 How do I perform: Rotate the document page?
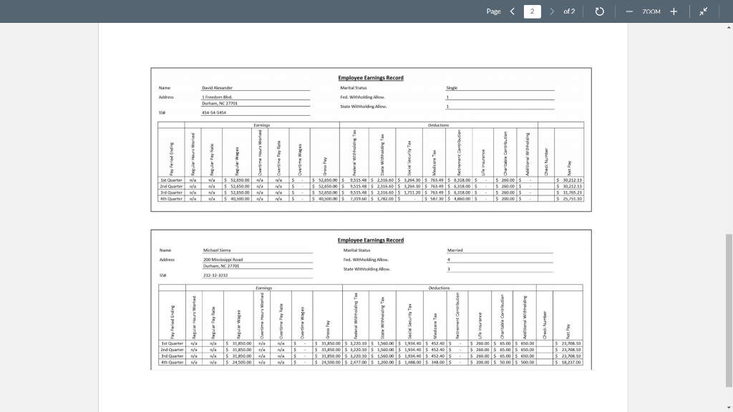pos(598,11)
